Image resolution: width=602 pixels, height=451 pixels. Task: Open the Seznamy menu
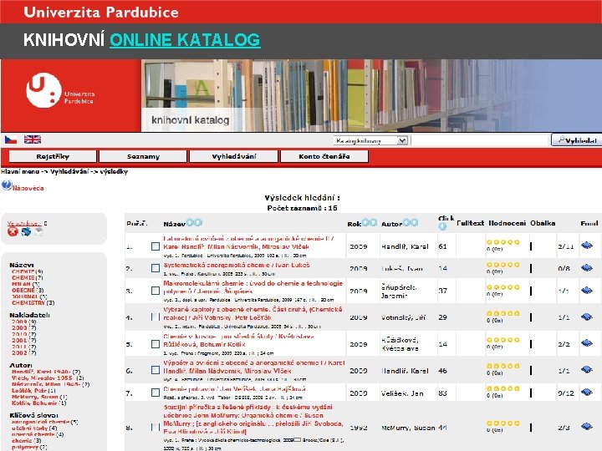click(143, 156)
